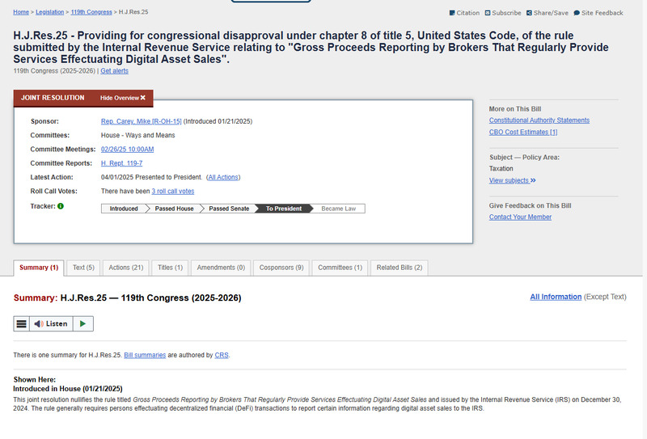The image size is (647, 439).
Task: Go to 119th Congress breadcrumb
Action: [x=92, y=13]
